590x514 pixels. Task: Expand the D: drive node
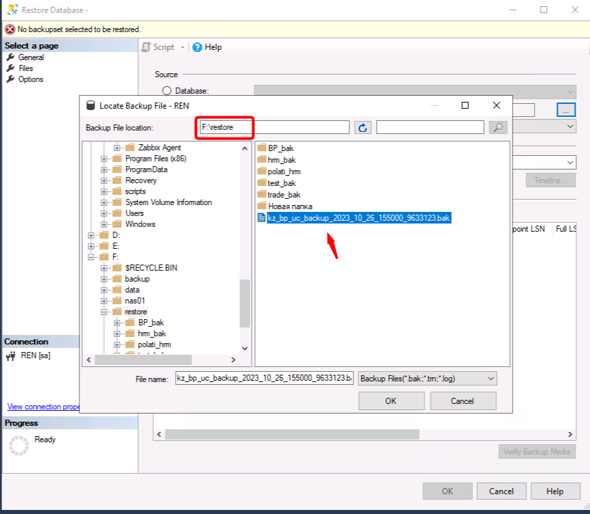click(x=92, y=235)
